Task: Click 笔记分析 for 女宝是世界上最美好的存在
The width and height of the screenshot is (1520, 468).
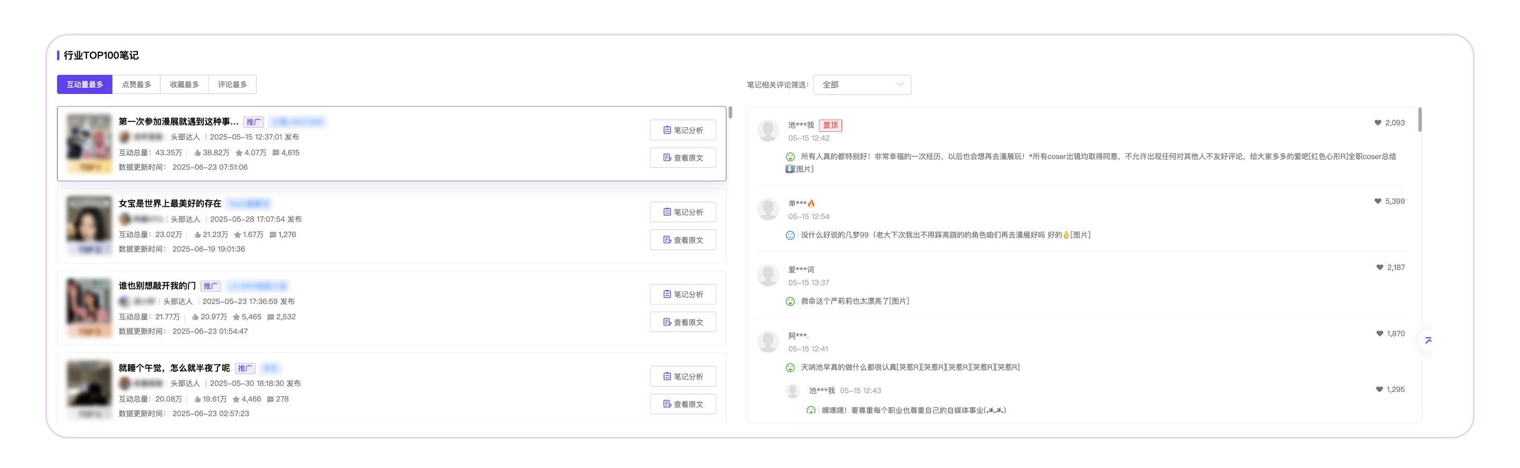Action: coord(682,212)
